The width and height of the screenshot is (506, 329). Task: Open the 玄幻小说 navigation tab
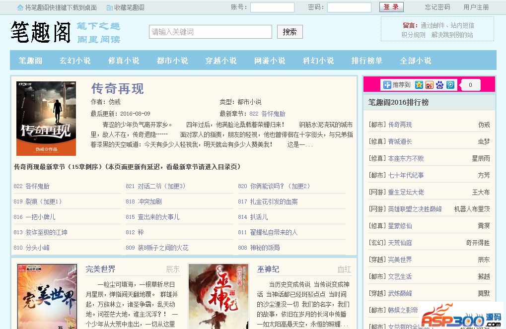click(75, 61)
